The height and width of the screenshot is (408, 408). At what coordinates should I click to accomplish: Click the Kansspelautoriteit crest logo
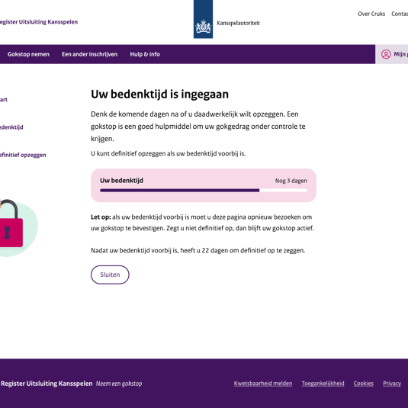pyautogui.click(x=203, y=19)
